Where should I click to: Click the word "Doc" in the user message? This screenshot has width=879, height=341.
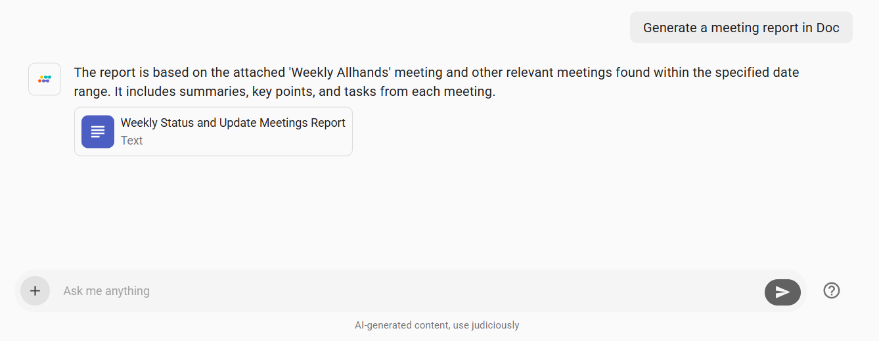[x=828, y=28]
